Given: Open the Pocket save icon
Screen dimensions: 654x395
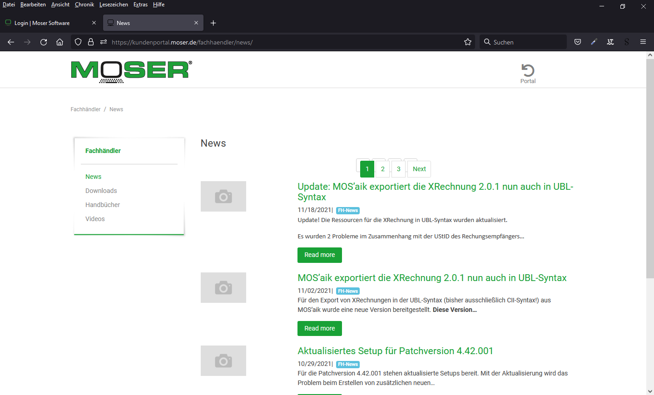Looking at the screenshot, I should (x=578, y=42).
